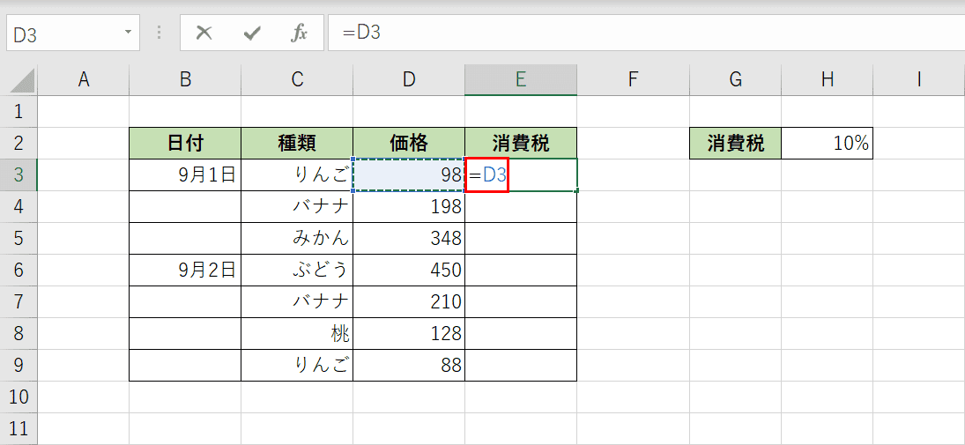Select the 10% tax rate cell
The image size is (965, 445).
point(828,144)
